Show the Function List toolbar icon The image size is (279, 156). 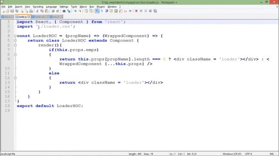click(121, 11)
